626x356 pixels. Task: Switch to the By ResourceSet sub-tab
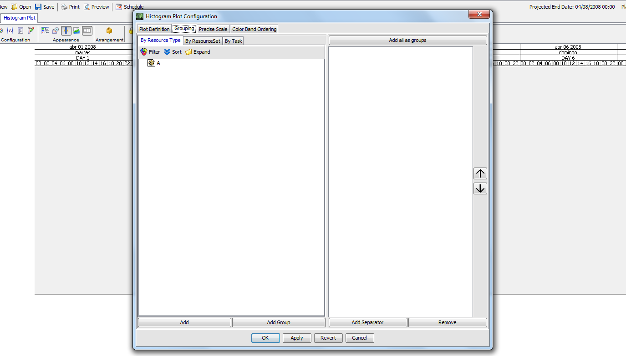[x=203, y=41]
